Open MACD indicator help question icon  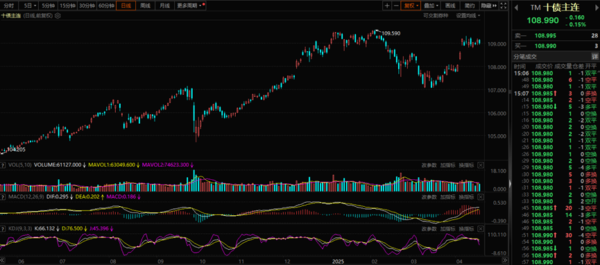pyautogui.click(x=3, y=197)
